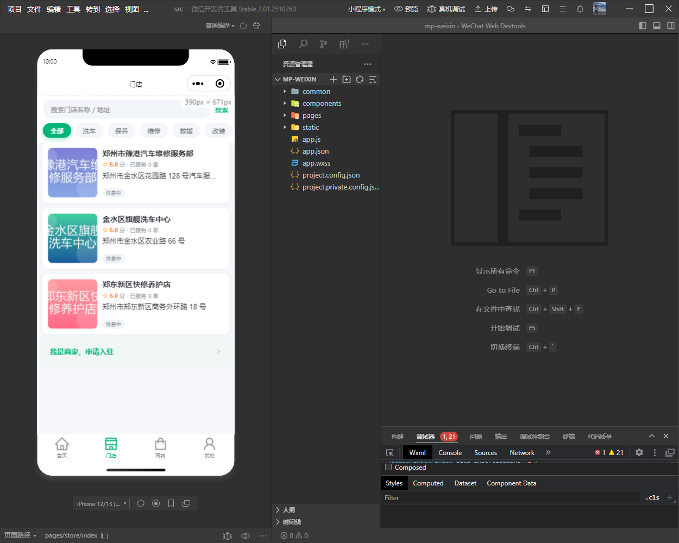Click the mini program capsule menu dots
The width and height of the screenshot is (679, 543).
198,84
